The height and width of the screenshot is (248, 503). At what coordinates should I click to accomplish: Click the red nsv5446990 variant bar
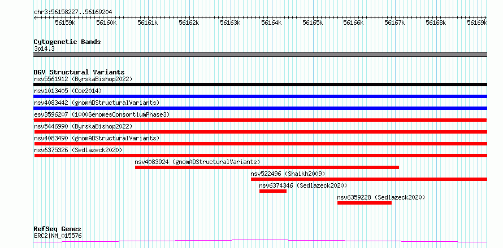[261, 132]
